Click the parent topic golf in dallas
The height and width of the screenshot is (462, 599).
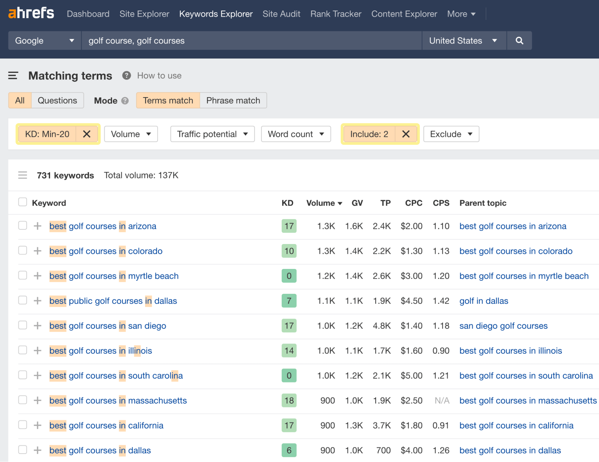pos(484,301)
